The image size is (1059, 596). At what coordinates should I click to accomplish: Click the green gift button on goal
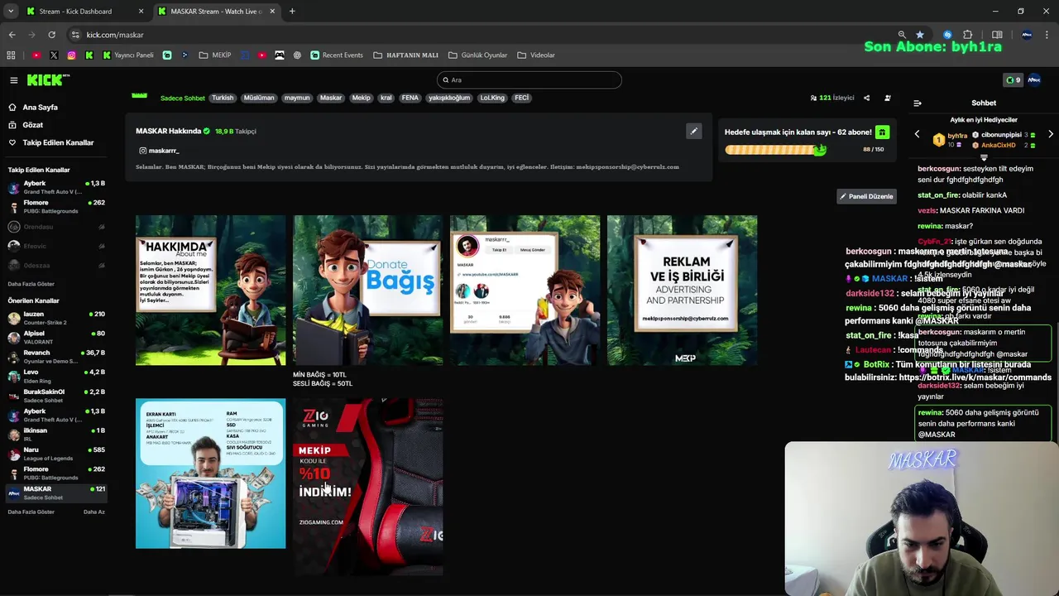882,132
